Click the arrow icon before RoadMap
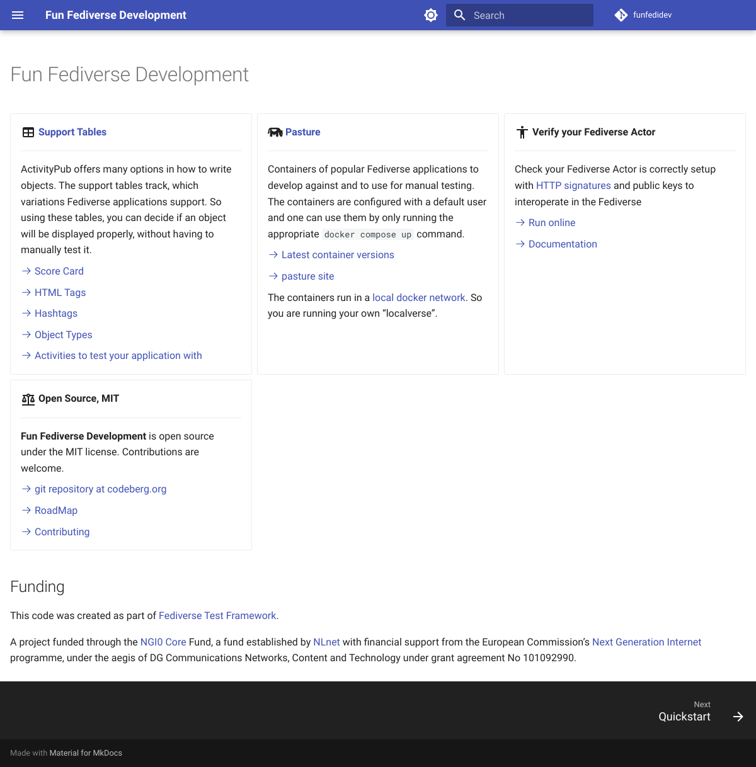The width and height of the screenshot is (756, 767). (26, 511)
